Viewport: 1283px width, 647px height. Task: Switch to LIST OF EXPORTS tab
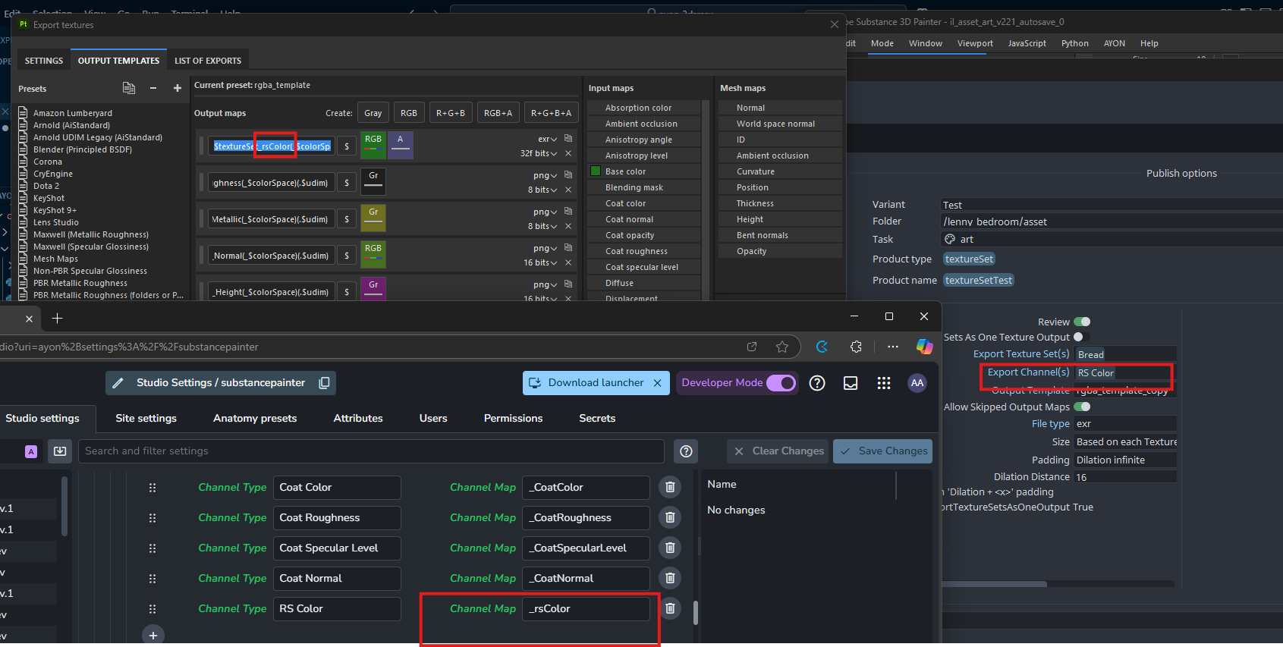pyautogui.click(x=208, y=61)
